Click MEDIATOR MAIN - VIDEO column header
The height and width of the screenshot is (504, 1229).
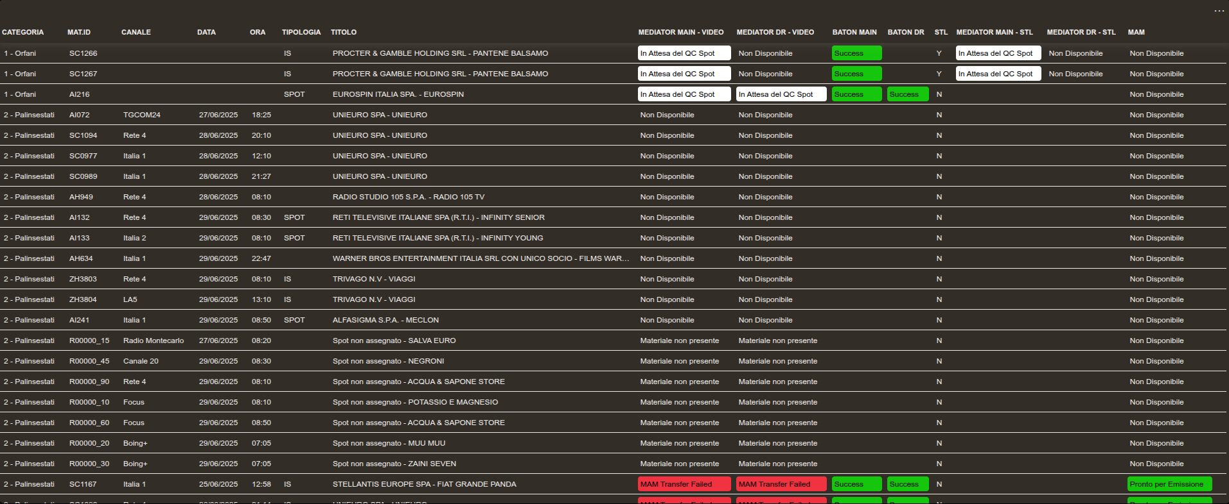click(681, 32)
